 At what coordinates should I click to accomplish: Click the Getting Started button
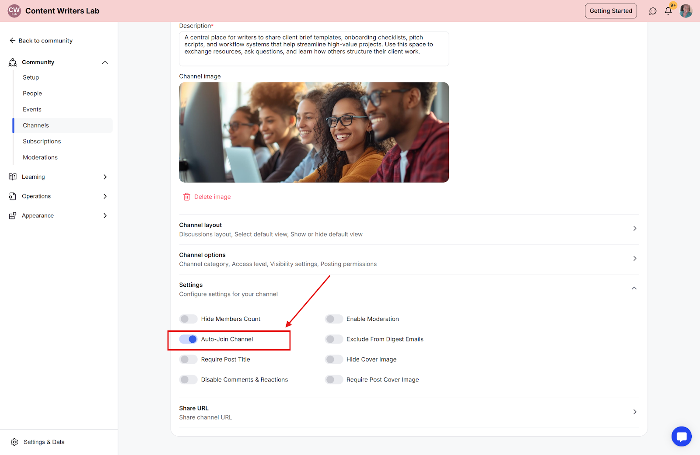pos(611,11)
